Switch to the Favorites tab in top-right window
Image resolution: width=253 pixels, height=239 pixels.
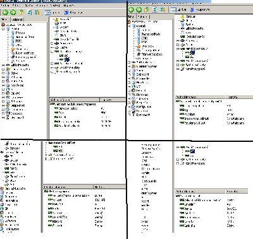[143, 16]
